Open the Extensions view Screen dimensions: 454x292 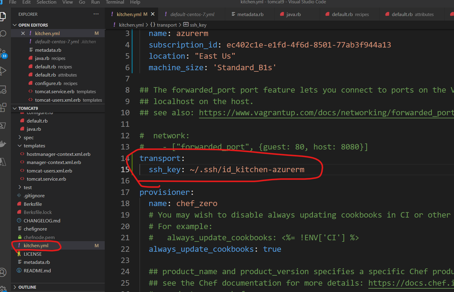pyautogui.click(x=3, y=107)
